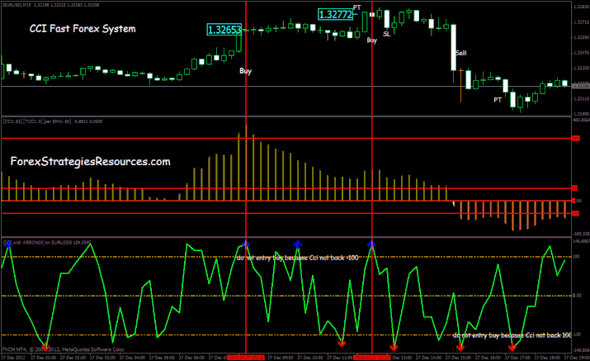Click the 27 Dec 04:00 time label
The height and width of the screenshot is (361, 590).
(132, 357)
